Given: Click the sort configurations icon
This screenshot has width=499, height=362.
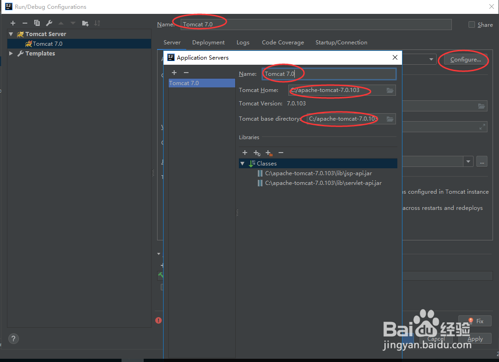Looking at the screenshot, I should click(97, 23).
